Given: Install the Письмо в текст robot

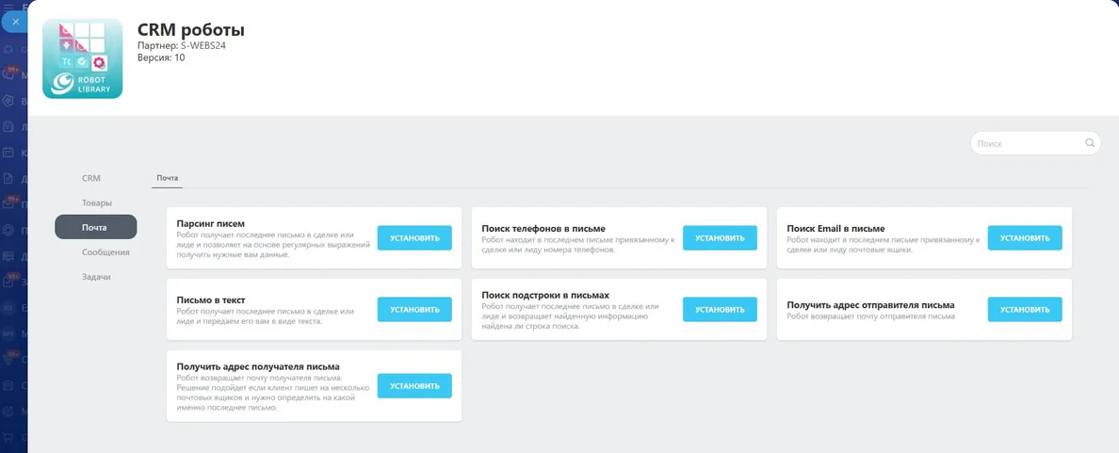Looking at the screenshot, I should pos(414,310).
